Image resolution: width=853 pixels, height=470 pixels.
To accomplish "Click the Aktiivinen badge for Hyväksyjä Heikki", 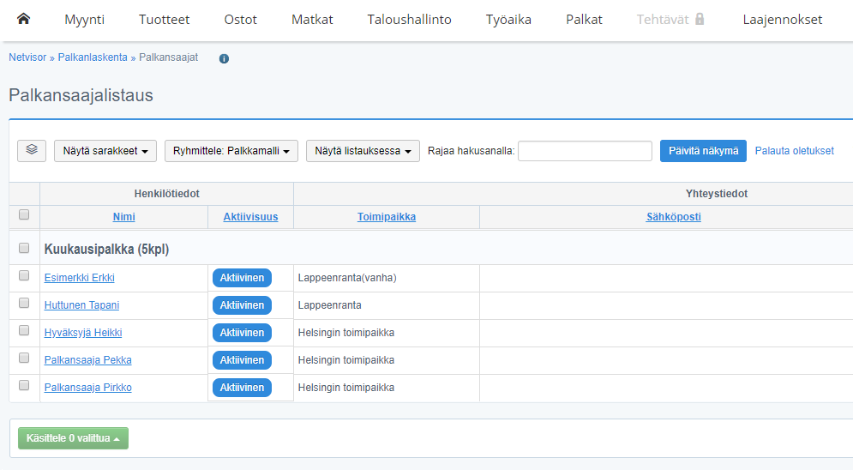I will tap(242, 333).
